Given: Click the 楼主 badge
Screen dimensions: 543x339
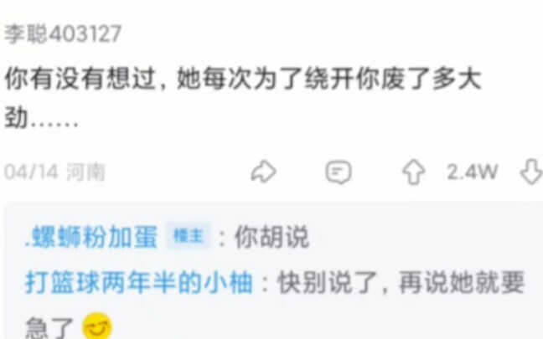Looking at the screenshot, I should [x=188, y=236].
